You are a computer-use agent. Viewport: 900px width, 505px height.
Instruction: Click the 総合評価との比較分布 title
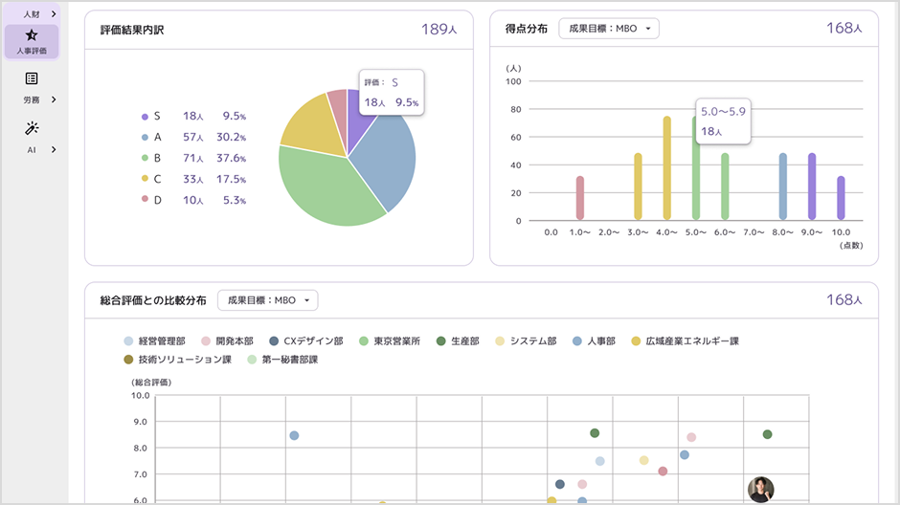[x=153, y=300]
